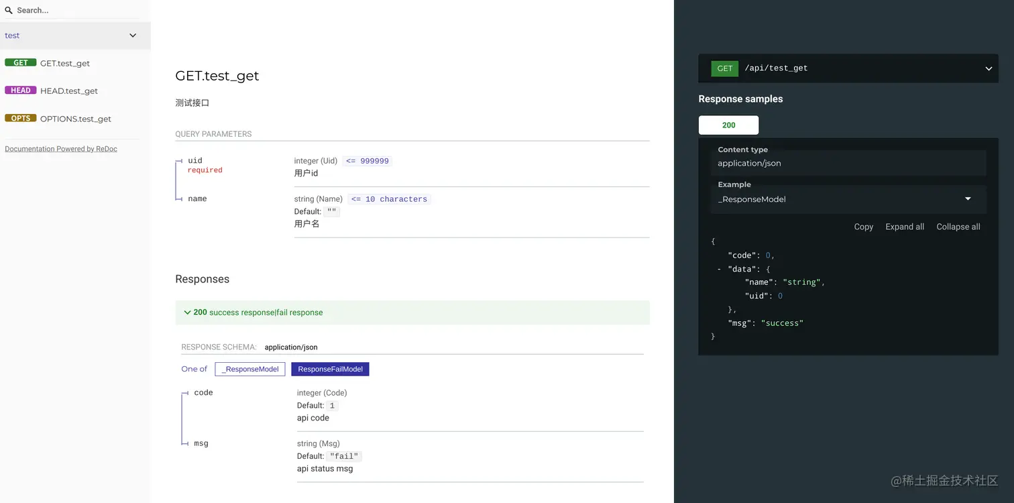Click the green GET badge in sidebar
1014x503 pixels.
coord(20,63)
